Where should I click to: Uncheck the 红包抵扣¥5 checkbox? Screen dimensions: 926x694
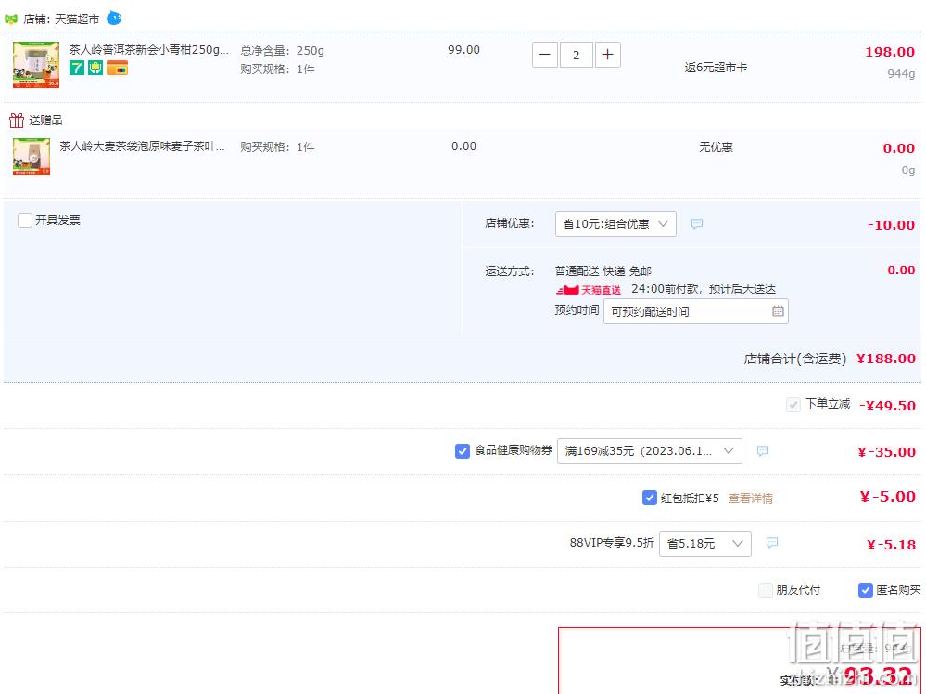[650, 498]
